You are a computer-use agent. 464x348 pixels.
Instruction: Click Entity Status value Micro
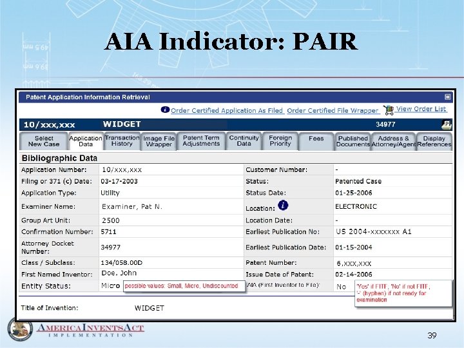[x=110, y=286]
